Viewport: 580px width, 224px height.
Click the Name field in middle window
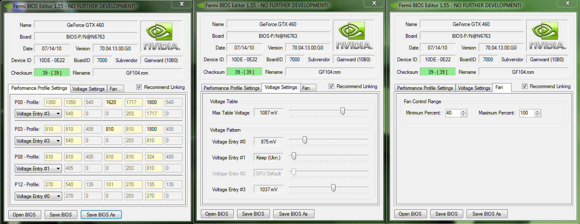[278, 24]
